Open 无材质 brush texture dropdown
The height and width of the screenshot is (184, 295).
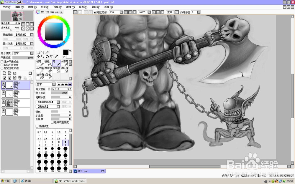58,107
